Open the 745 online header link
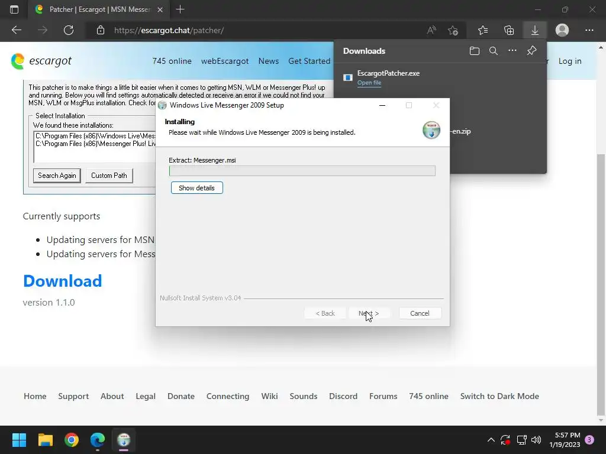The height and width of the screenshot is (454, 606). [x=172, y=61]
